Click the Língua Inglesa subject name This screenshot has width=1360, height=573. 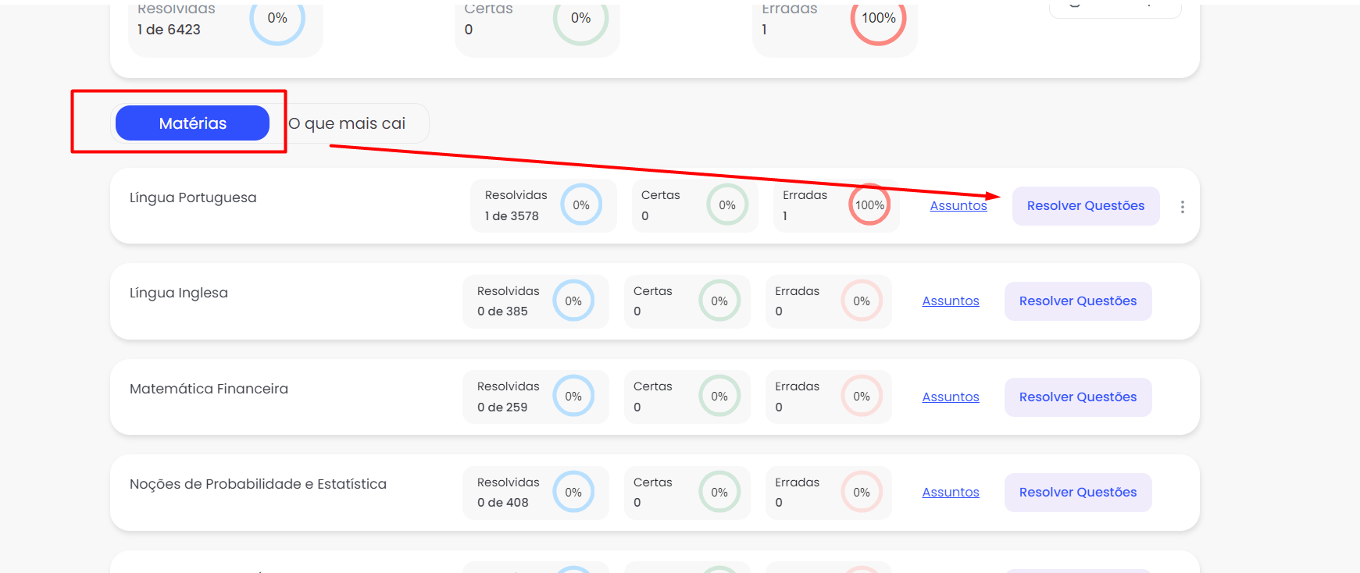click(179, 293)
